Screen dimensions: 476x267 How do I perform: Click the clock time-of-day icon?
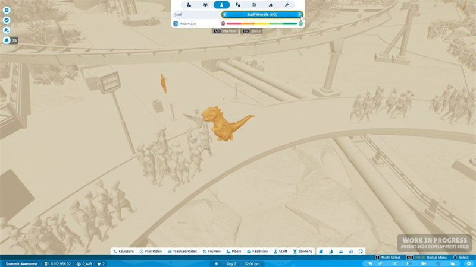point(438,263)
